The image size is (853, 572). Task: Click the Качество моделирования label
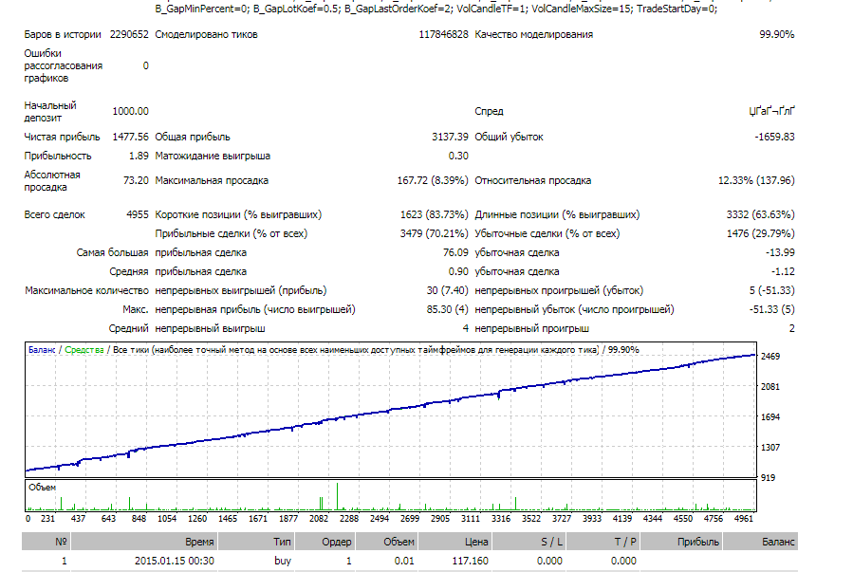tap(533, 34)
